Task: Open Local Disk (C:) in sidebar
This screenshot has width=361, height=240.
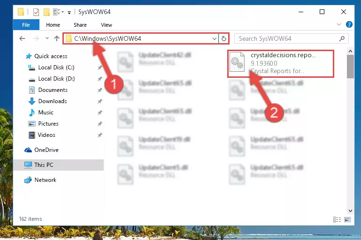Action: [56, 67]
